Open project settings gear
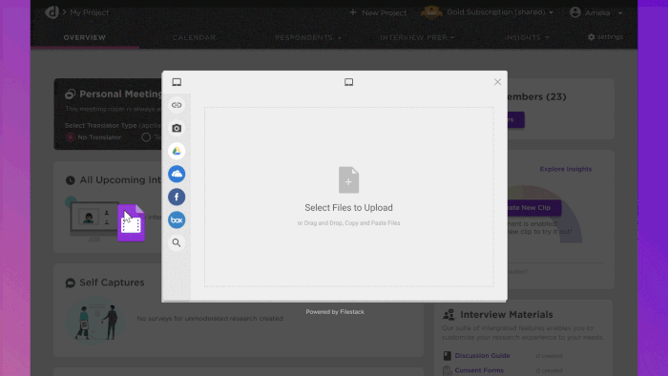Image resolution: width=668 pixels, height=376 pixels. [x=605, y=37]
